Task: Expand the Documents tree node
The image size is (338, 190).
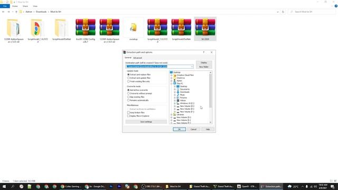Action: point(175,89)
